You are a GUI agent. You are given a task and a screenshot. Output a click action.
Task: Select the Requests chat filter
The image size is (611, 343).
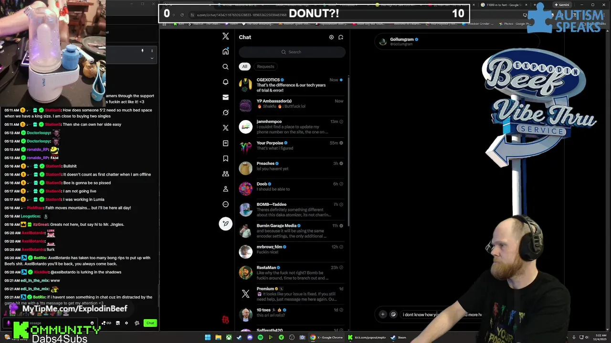265,67
